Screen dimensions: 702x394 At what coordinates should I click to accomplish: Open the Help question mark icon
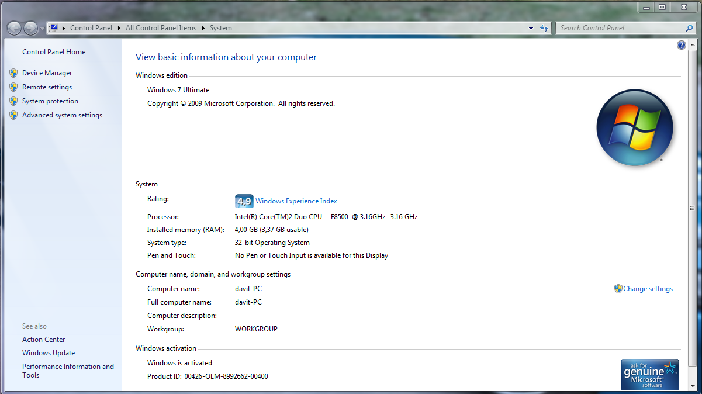click(681, 46)
